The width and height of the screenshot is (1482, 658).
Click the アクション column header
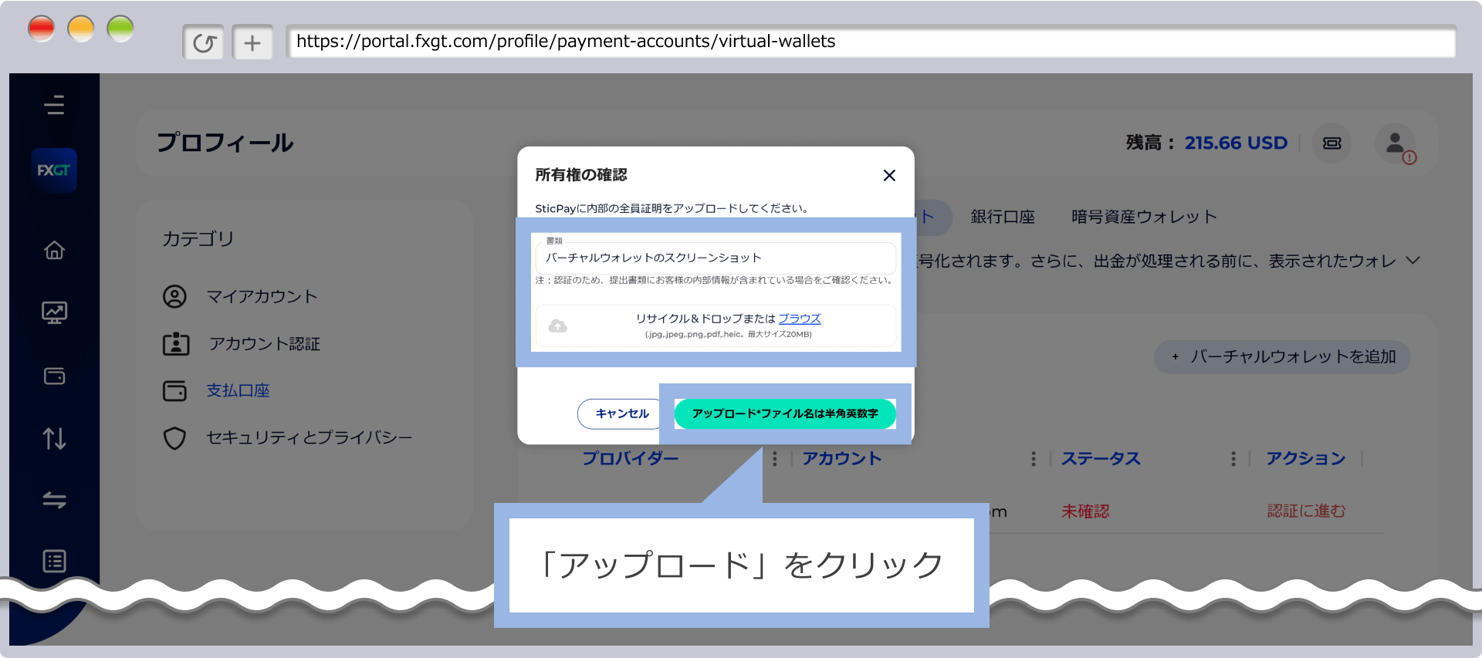1306,458
